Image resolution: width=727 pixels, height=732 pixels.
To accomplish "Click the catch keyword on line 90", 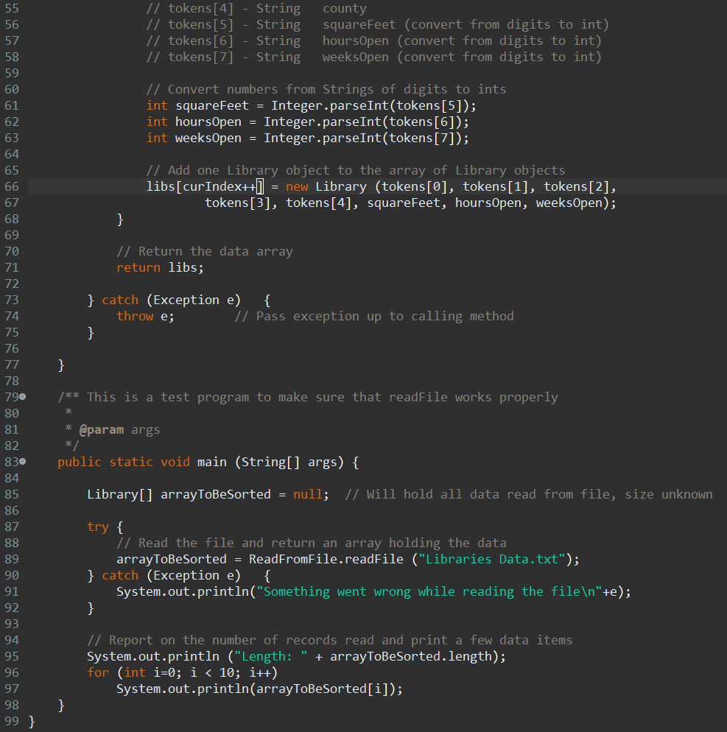I will click(x=120, y=575).
